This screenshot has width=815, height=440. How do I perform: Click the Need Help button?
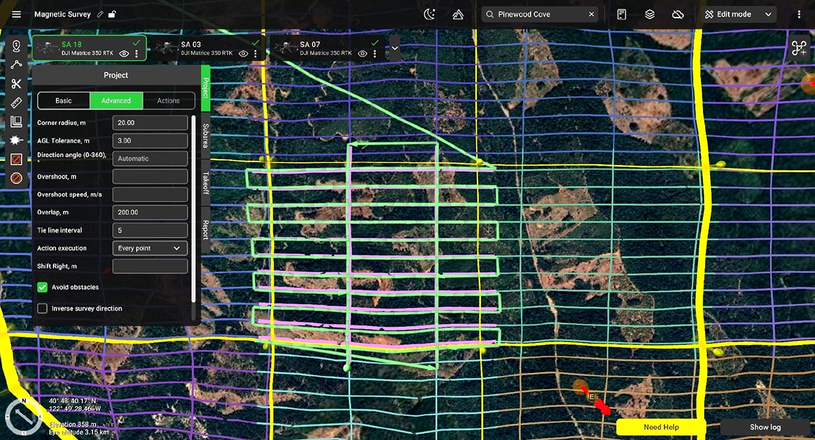tap(661, 427)
